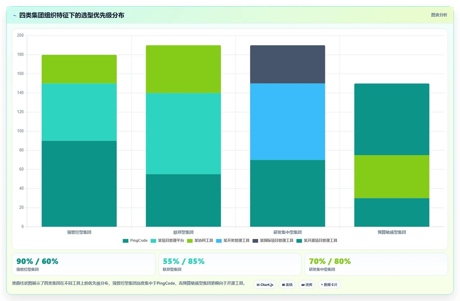Select the green segment in 预算敏感型集团 bar
This screenshot has width=460, height=301.
point(392,177)
